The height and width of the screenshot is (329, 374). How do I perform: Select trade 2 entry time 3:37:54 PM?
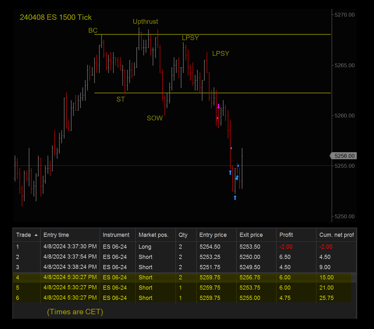tap(70, 257)
